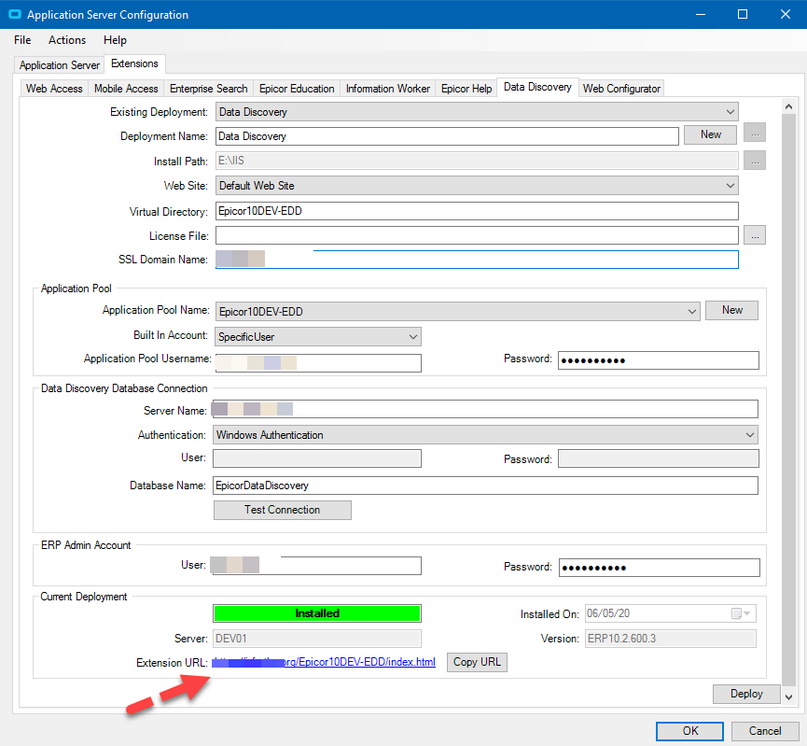Click the License File input field
Screen dimensions: 807x746
477,235
